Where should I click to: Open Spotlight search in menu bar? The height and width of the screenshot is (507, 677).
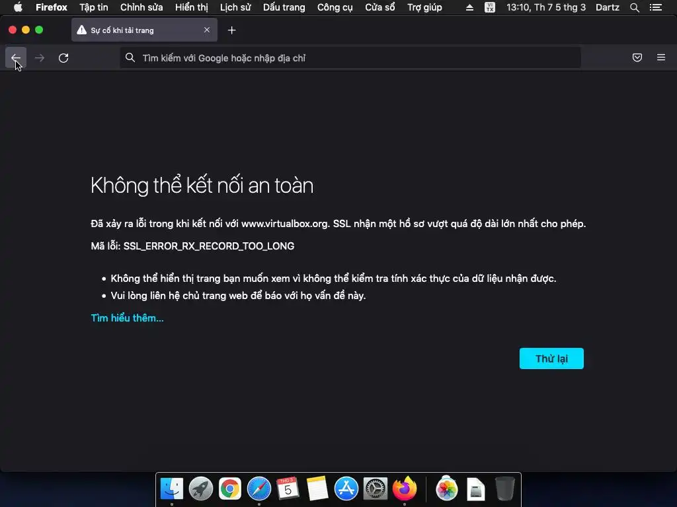click(x=634, y=7)
